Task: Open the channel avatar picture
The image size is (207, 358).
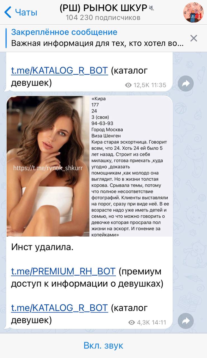Action: [193, 12]
